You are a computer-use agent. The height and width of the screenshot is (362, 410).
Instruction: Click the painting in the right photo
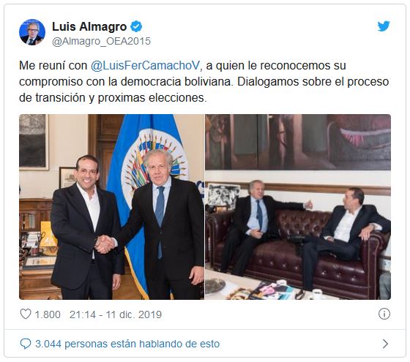[298, 143]
